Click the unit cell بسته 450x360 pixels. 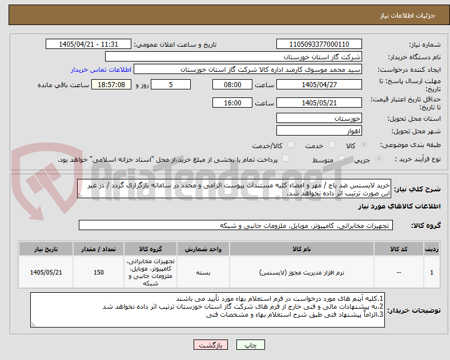point(203,272)
